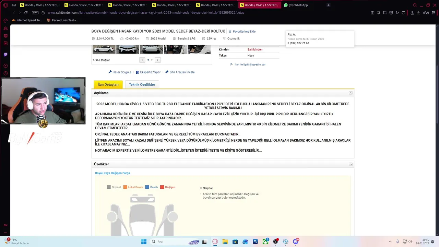Collapse the Açıklama section

tap(351, 93)
